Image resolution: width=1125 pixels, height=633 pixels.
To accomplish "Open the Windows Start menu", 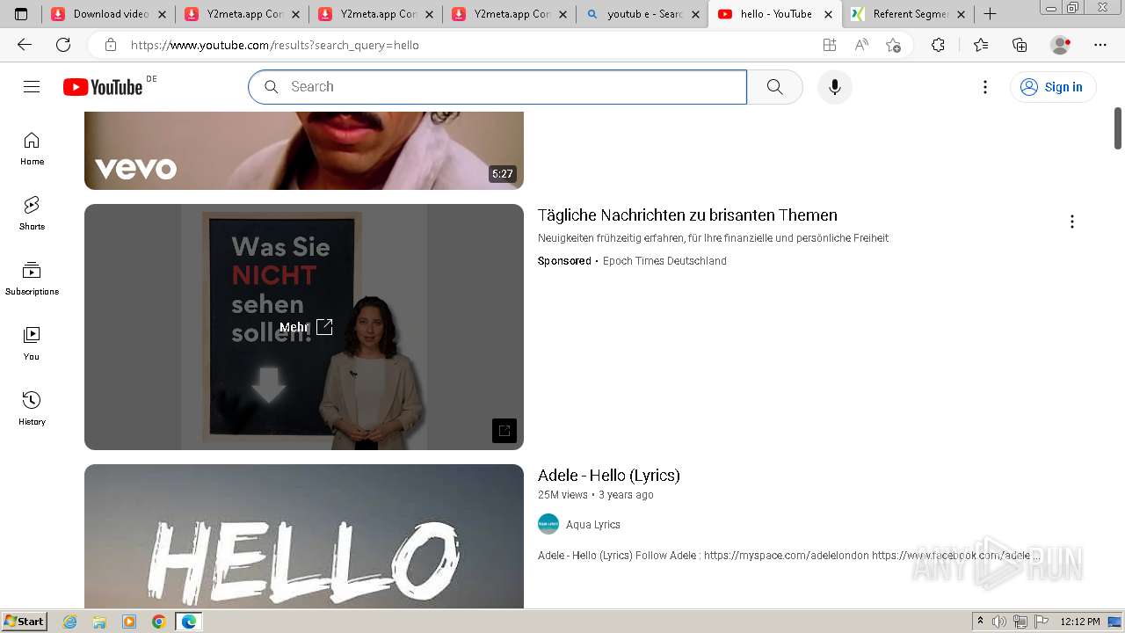I will [x=24, y=622].
